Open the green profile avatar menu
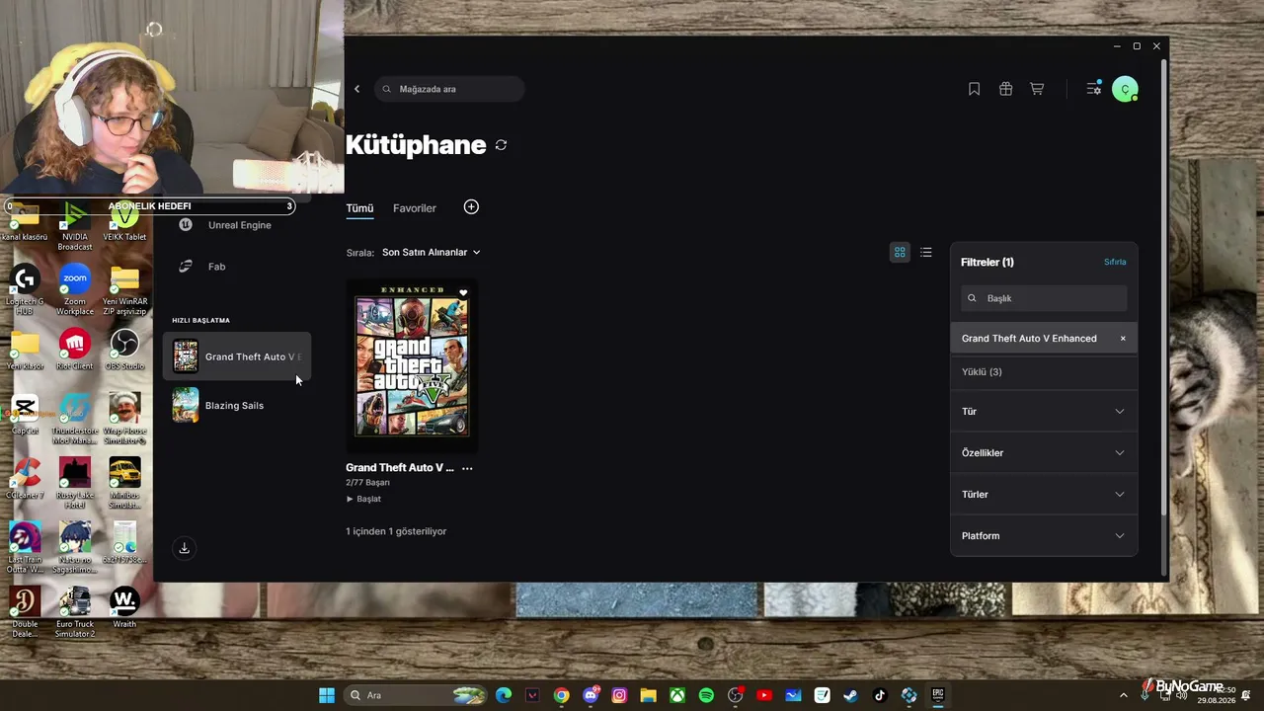 click(1125, 89)
